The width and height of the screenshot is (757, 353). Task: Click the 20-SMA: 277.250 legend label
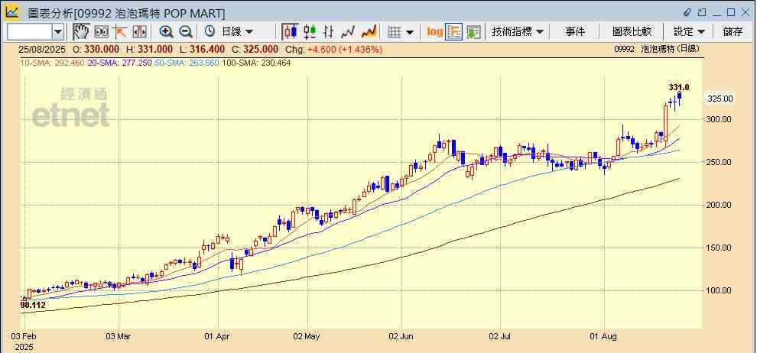119,63
